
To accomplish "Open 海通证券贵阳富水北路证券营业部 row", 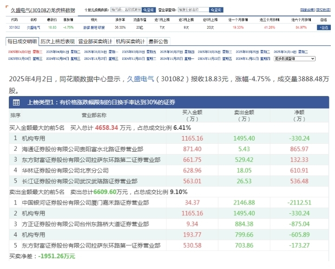I will [82, 149].
